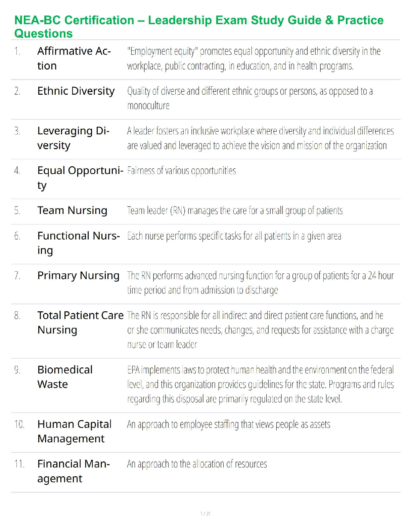Click the "Equal Opportunity" term
This screenshot has height=532, width=411.
pyautogui.click(x=80, y=178)
